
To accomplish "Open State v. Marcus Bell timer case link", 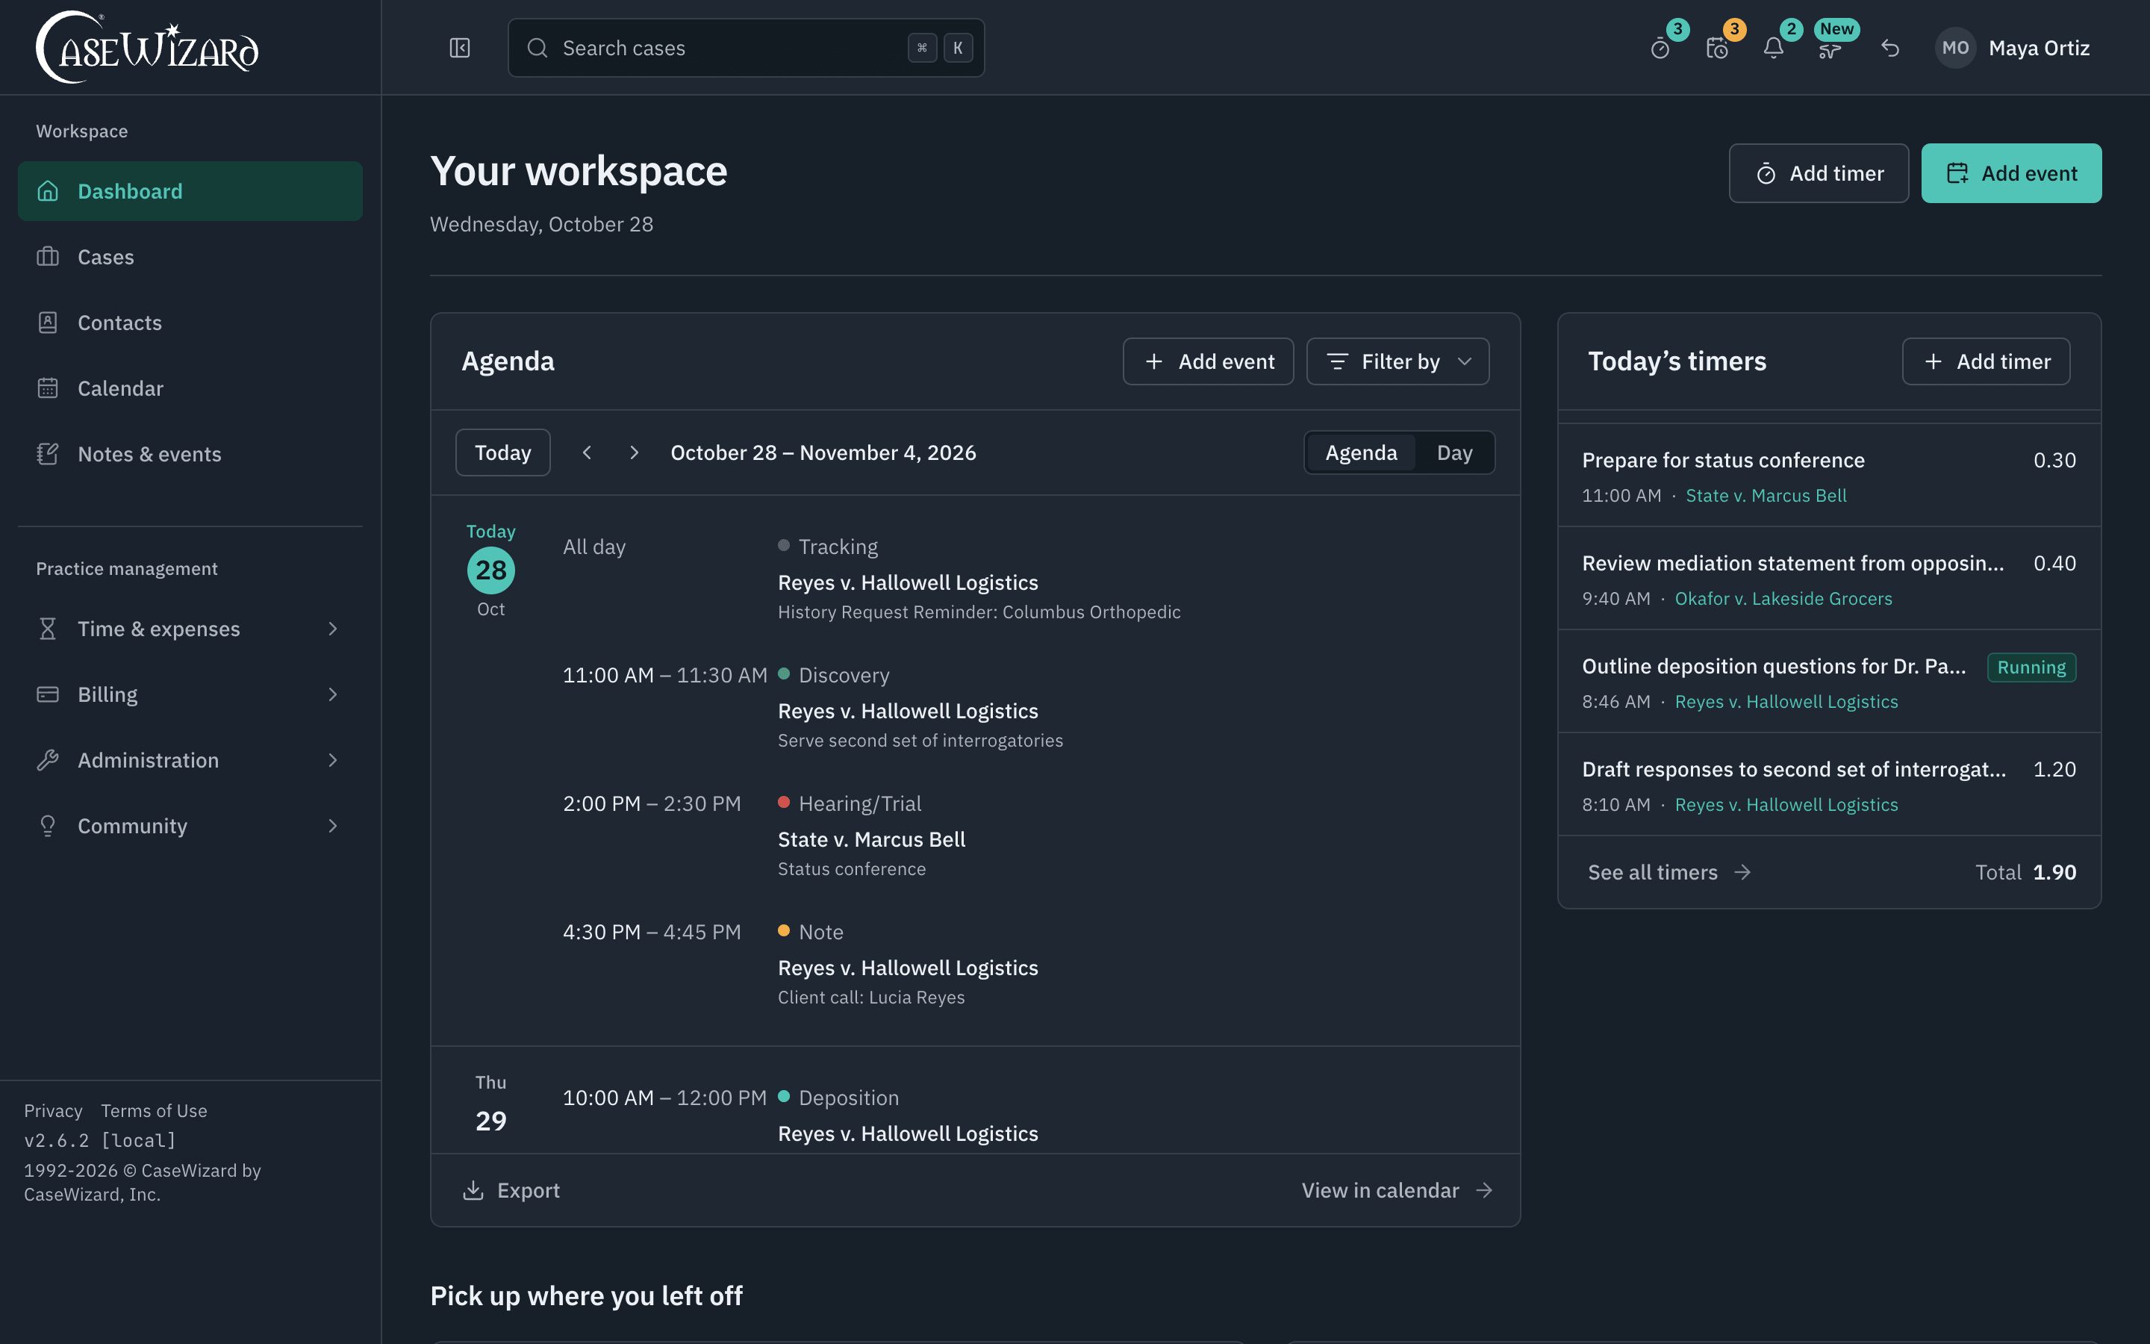I will click(1766, 495).
